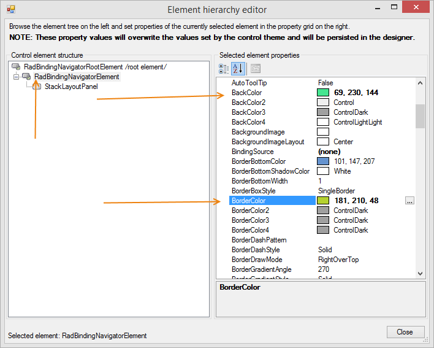Select the BackColor4 property name
This screenshot has width=434, height=348.
pos(248,122)
